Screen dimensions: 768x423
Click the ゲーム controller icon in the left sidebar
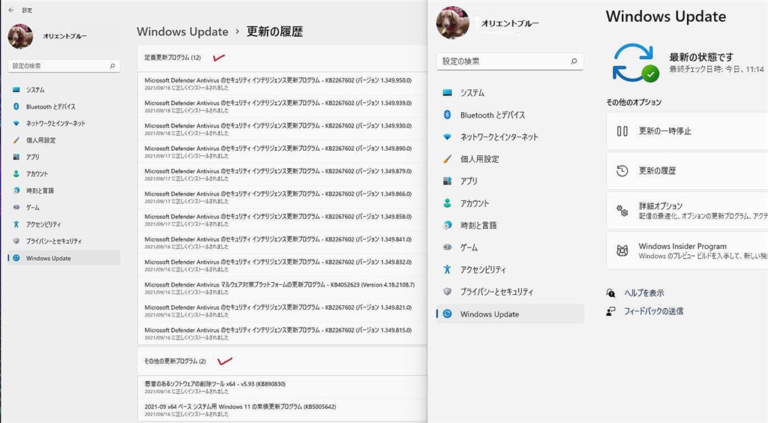tap(16, 207)
